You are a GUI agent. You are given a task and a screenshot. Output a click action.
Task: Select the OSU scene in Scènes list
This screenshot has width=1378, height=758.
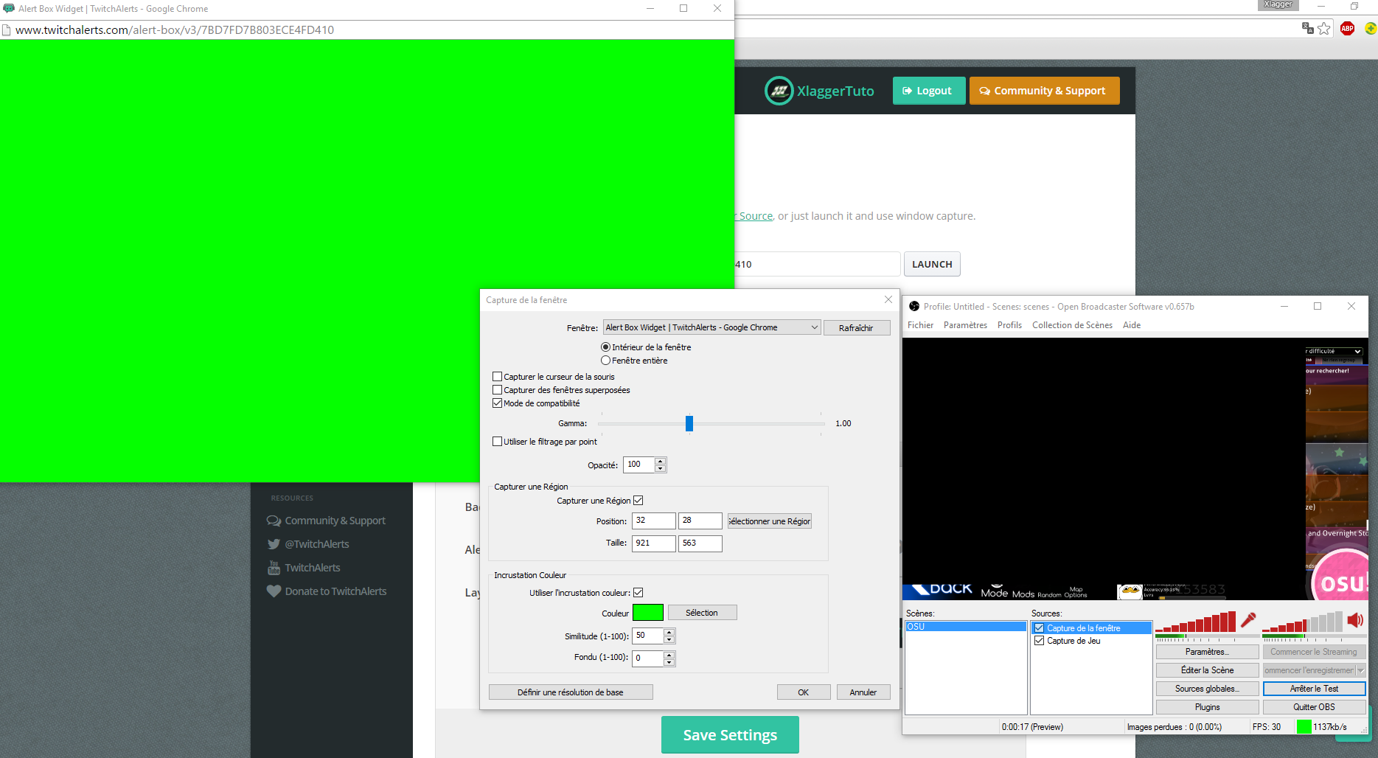pyautogui.click(x=966, y=627)
